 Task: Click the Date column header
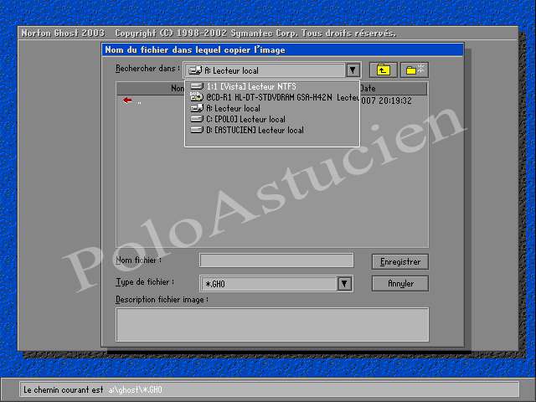point(393,89)
